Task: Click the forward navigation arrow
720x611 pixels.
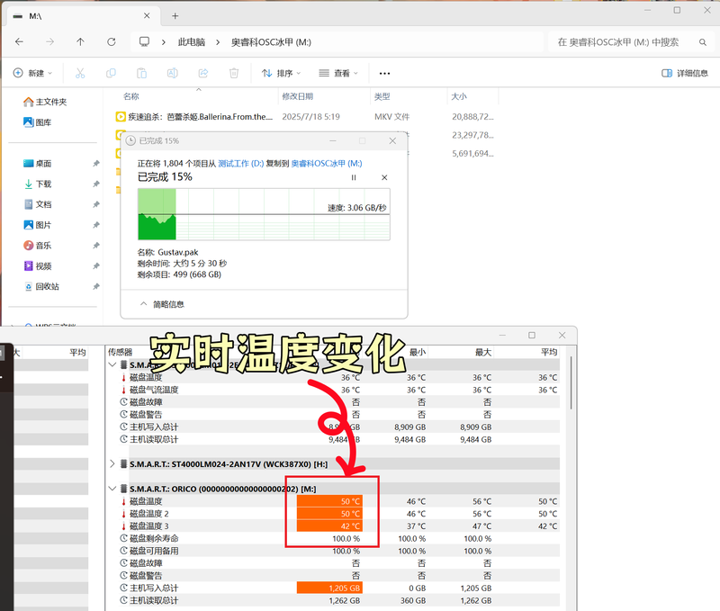Action: click(x=49, y=41)
